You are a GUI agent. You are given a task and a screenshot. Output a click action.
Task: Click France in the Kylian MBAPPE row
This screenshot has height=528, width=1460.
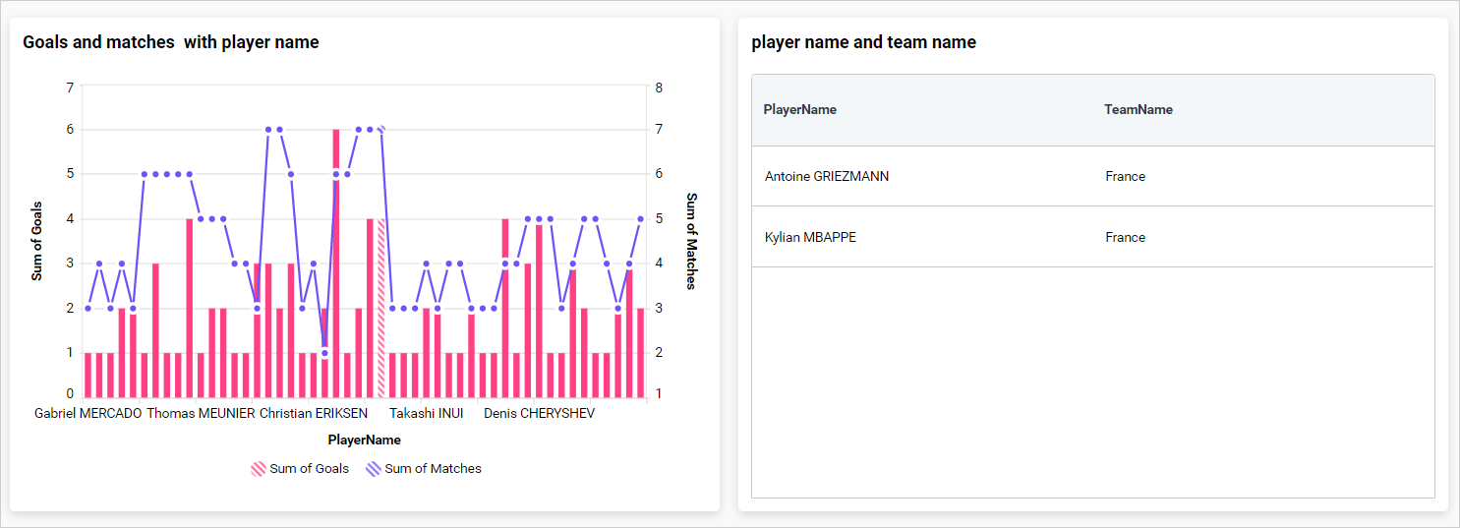(1125, 237)
